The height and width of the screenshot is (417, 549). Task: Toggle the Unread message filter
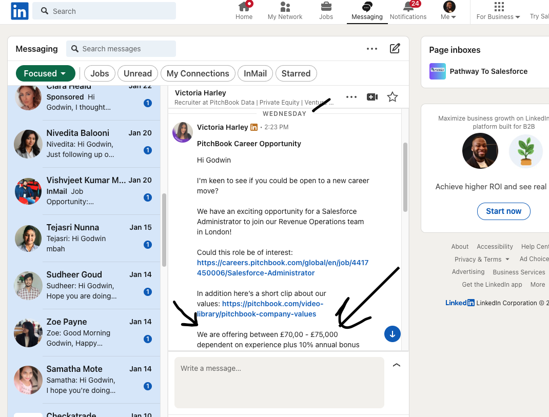pos(138,73)
